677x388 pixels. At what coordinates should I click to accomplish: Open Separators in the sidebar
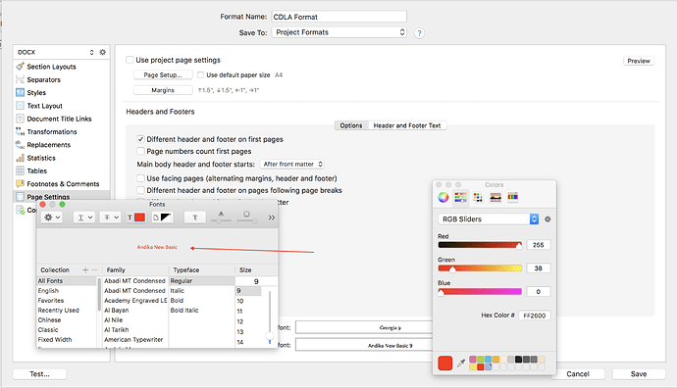pos(43,79)
